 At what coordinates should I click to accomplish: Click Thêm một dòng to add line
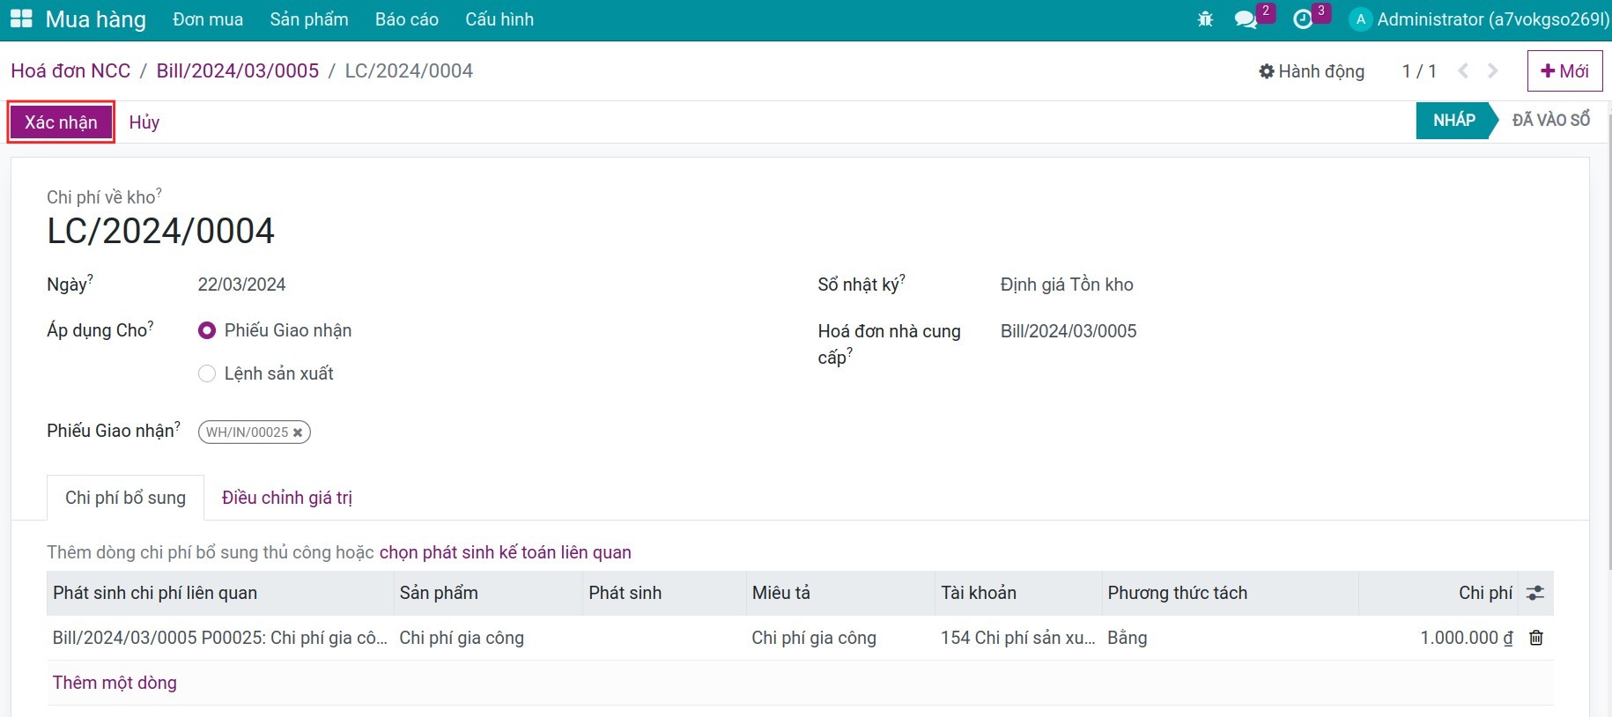pyautogui.click(x=115, y=683)
